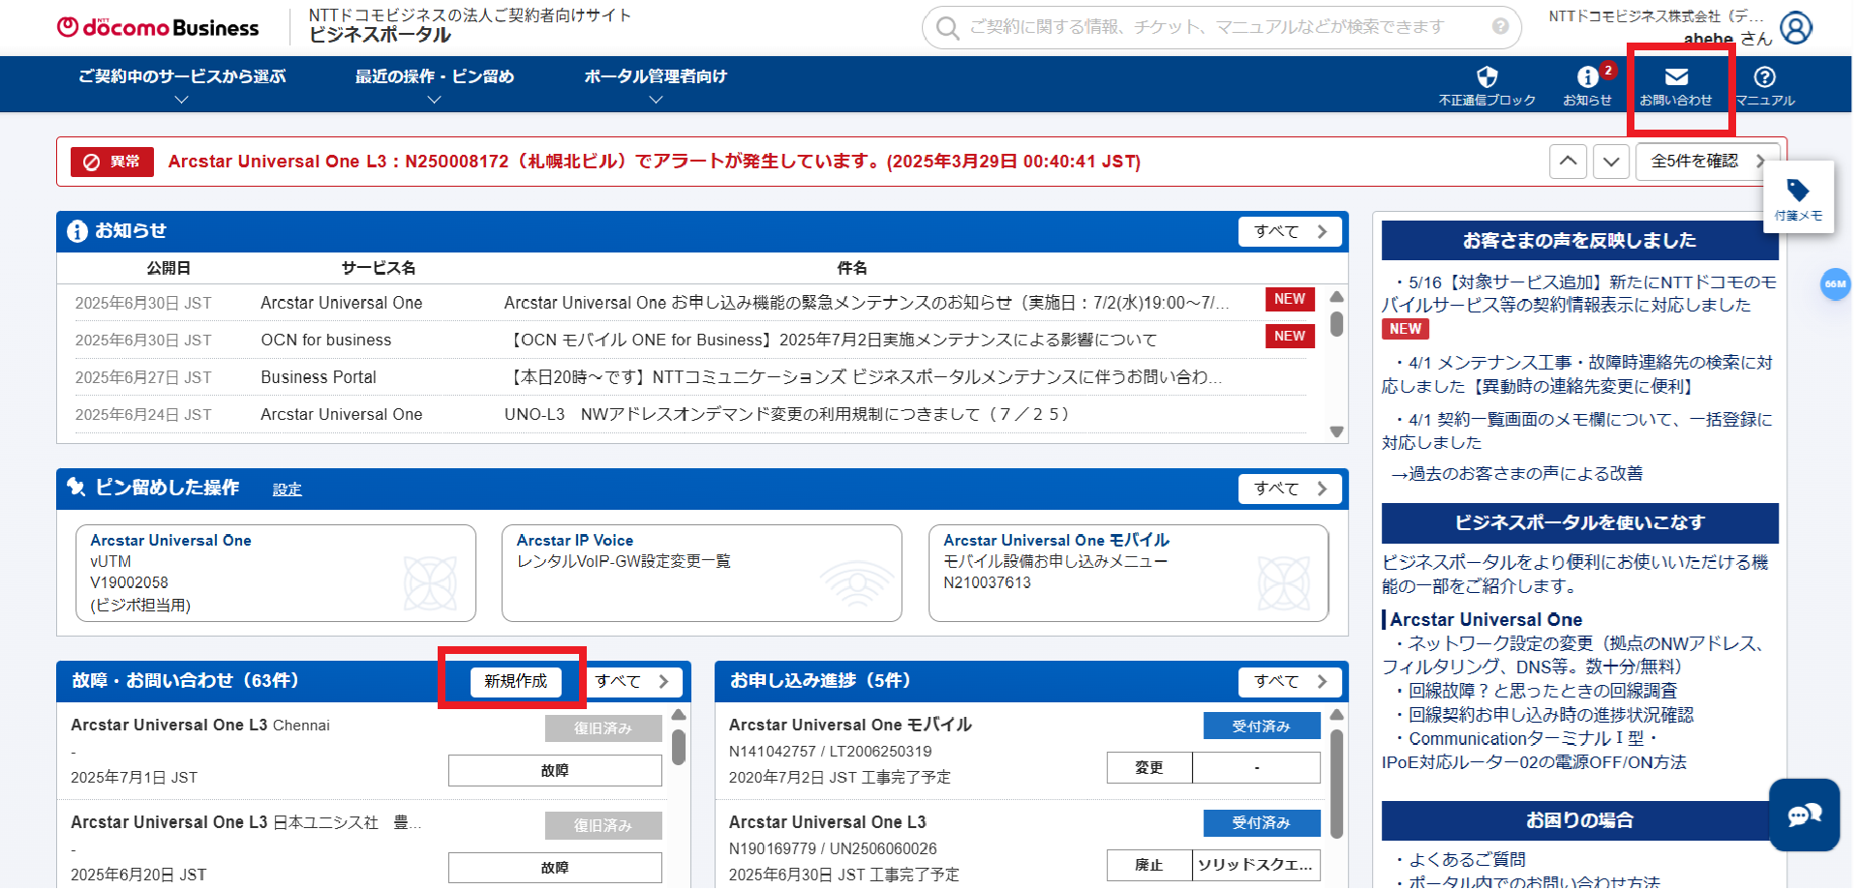Open 過去のお客さまの声による改善 link
This screenshot has width=1862, height=890.
coord(1517,474)
